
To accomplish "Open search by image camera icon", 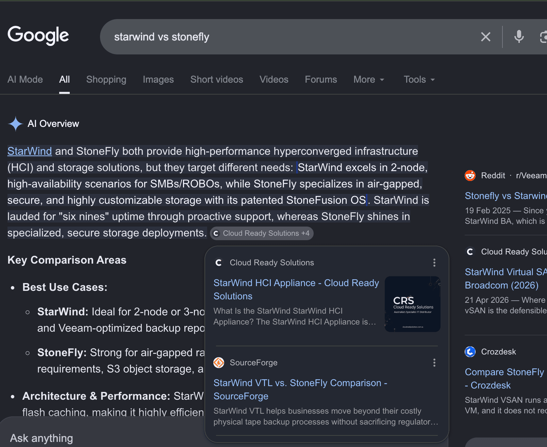I will point(543,37).
